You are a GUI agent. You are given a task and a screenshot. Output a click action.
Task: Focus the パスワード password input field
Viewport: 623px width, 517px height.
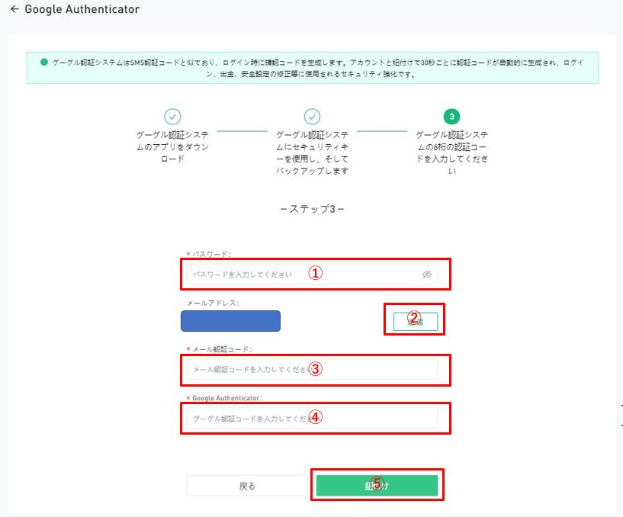(244, 274)
